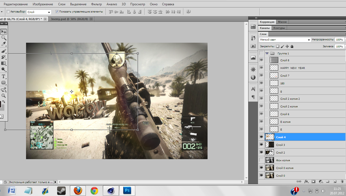
Task: Lock layer position icon
Action: point(287,46)
